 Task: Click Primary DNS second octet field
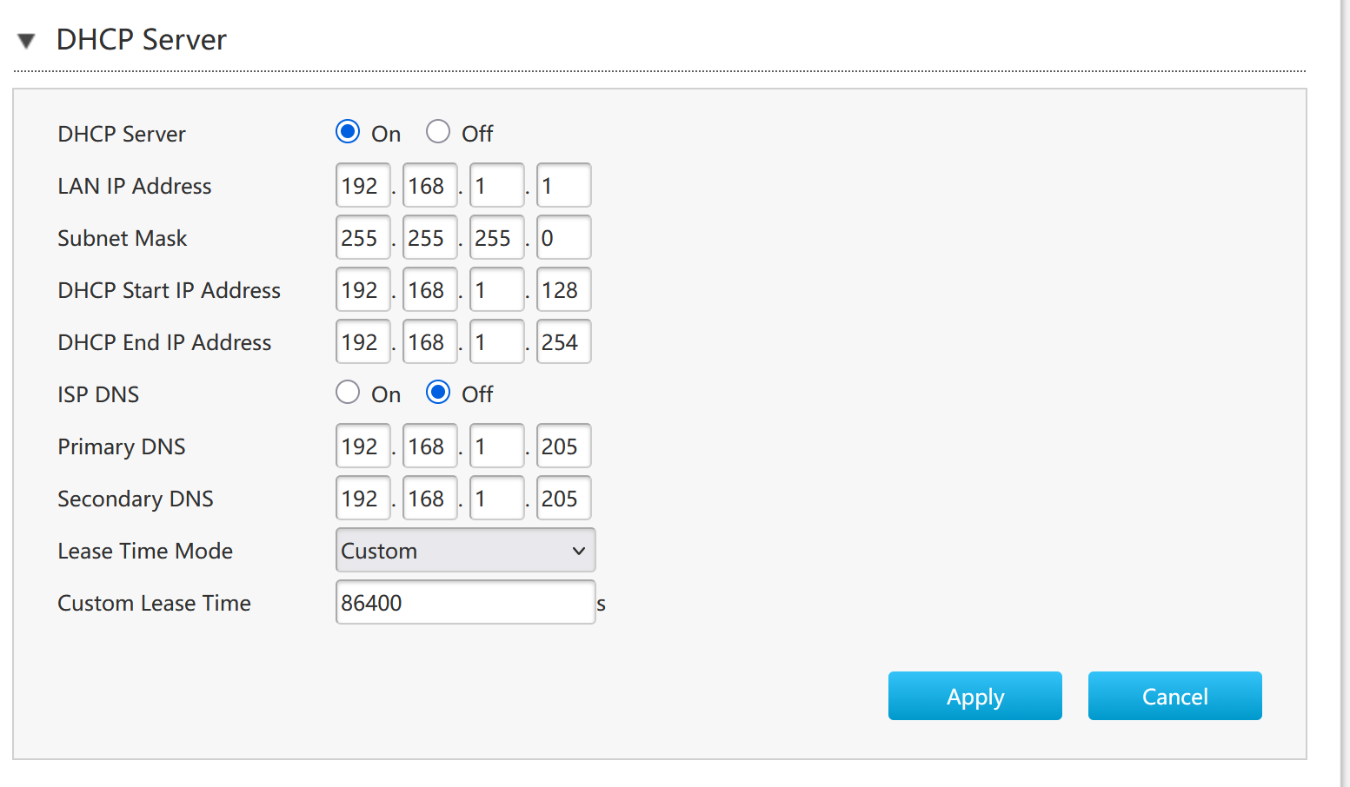coord(429,446)
